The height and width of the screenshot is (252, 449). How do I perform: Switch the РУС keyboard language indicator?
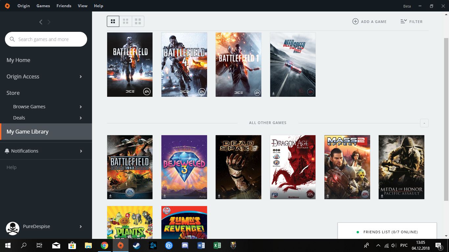coord(404,245)
